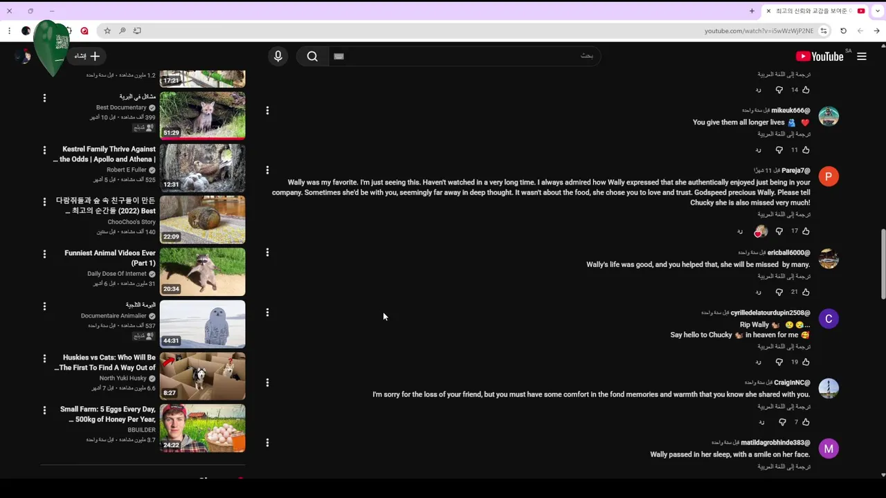Bookmark this page with the star icon
Image resolution: width=886 pixels, height=498 pixels.
107,30
